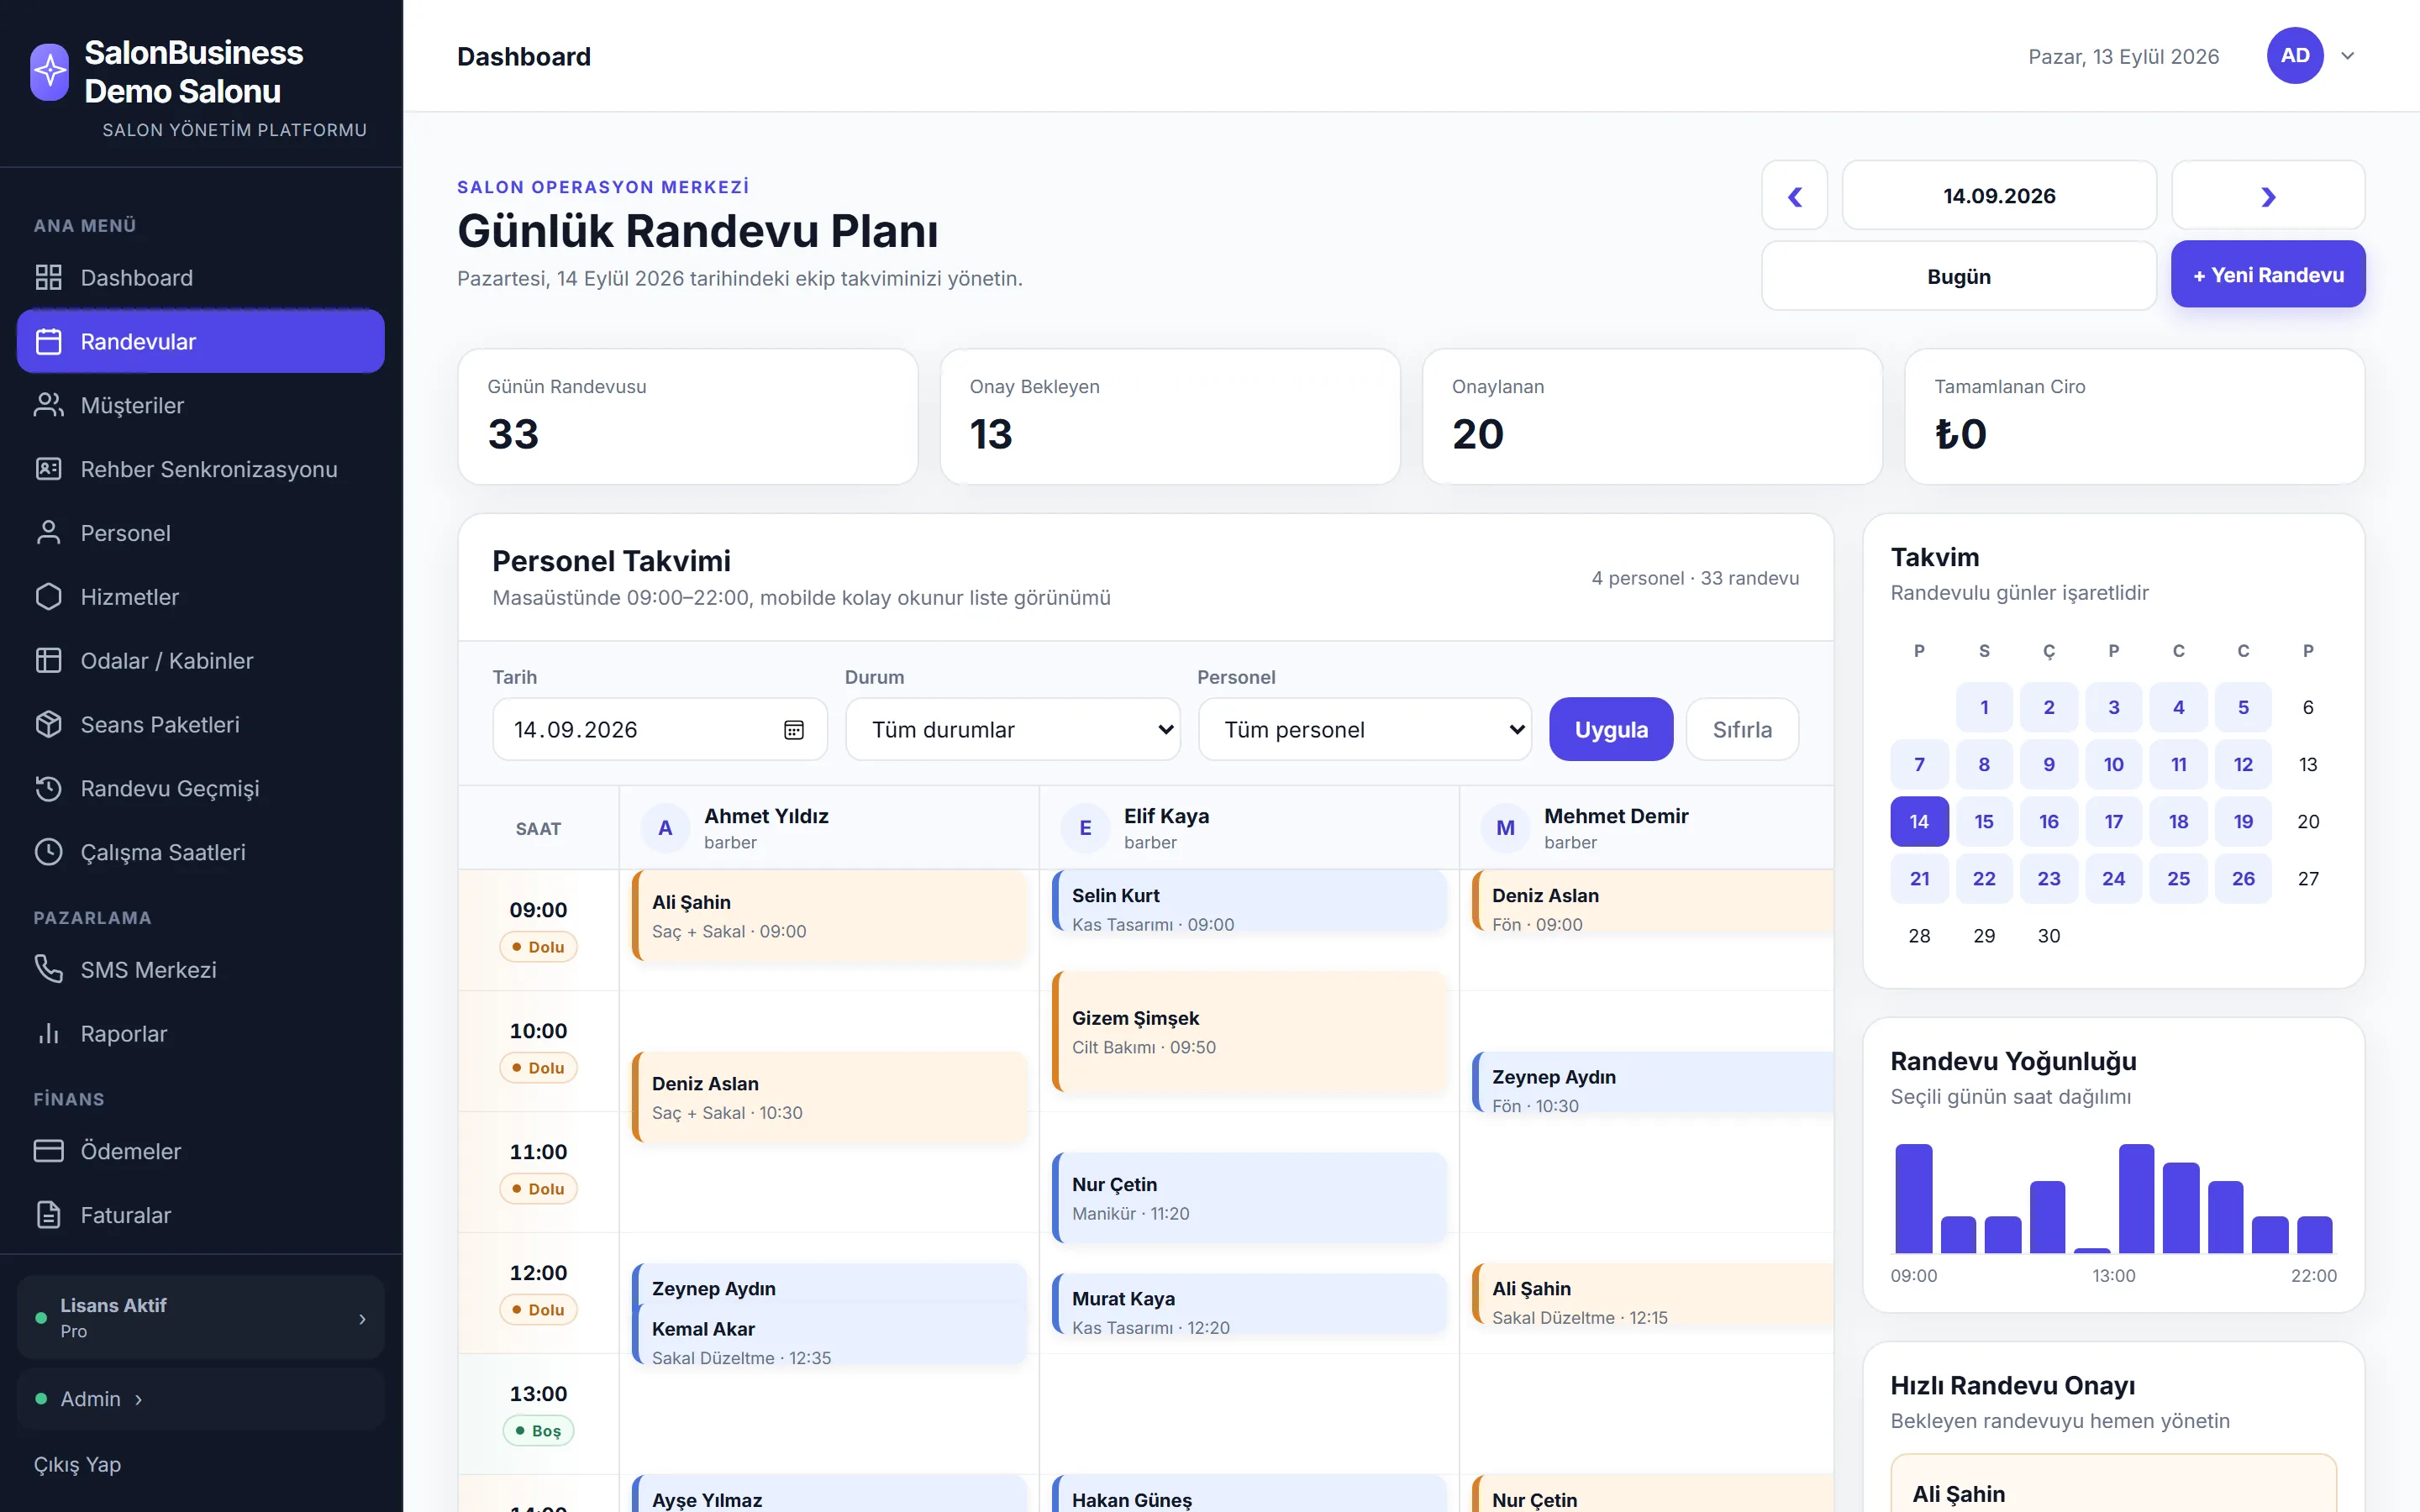Click Elif Kaya's avatar letter E
The width and height of the screenshot is (2420, 1512).
(1085, 828)
